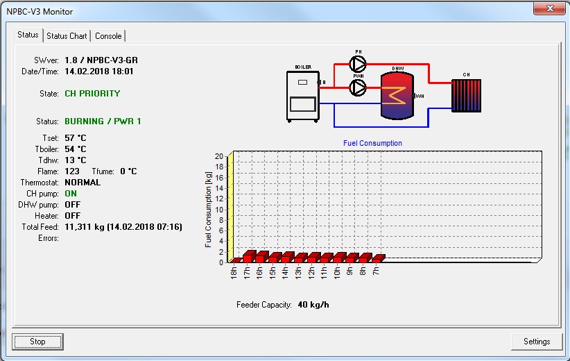Click the B sensor on the boiler
Screen dimensions: 570x361
[319, 83]
